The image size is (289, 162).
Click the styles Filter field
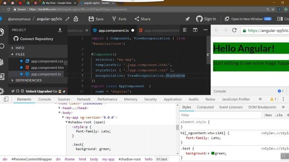pyautogui.click(x=220, y=115)
